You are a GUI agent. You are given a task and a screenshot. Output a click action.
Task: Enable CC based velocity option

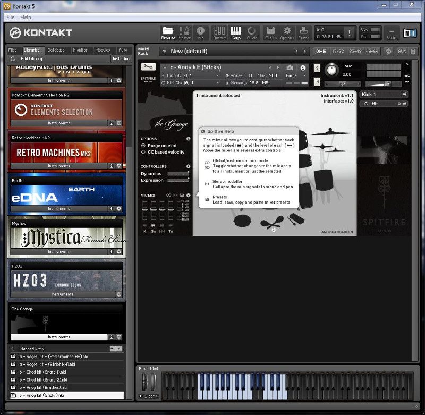pos(143,152)
